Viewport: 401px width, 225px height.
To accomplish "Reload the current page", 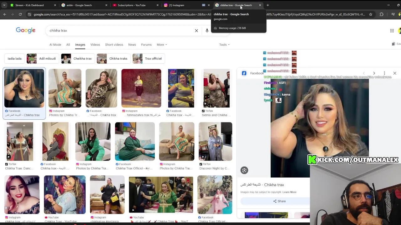I will (20, 14).
